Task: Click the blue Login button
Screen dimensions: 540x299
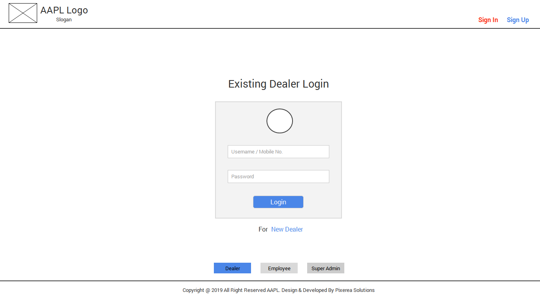Action: point(278,202)
